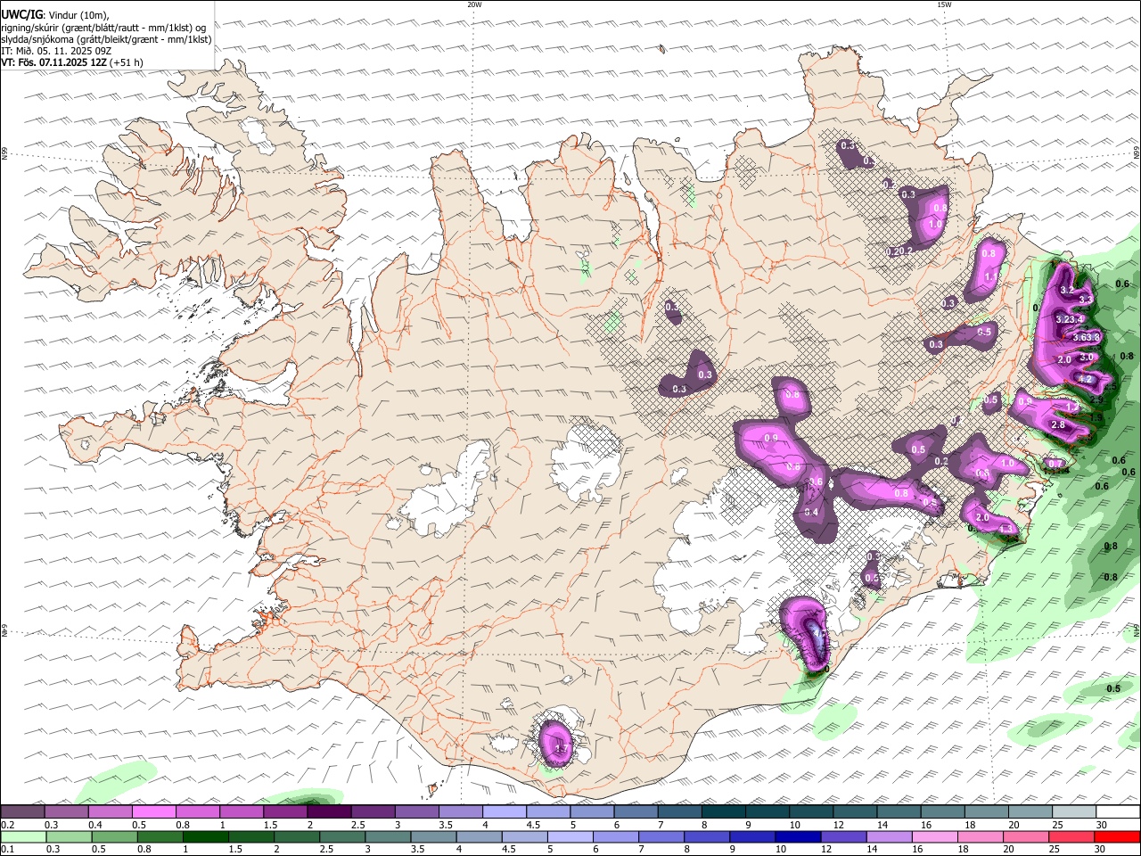Click the 20W longitude label
Screen dimensions: 1141x856
click(x=474, y=4)
